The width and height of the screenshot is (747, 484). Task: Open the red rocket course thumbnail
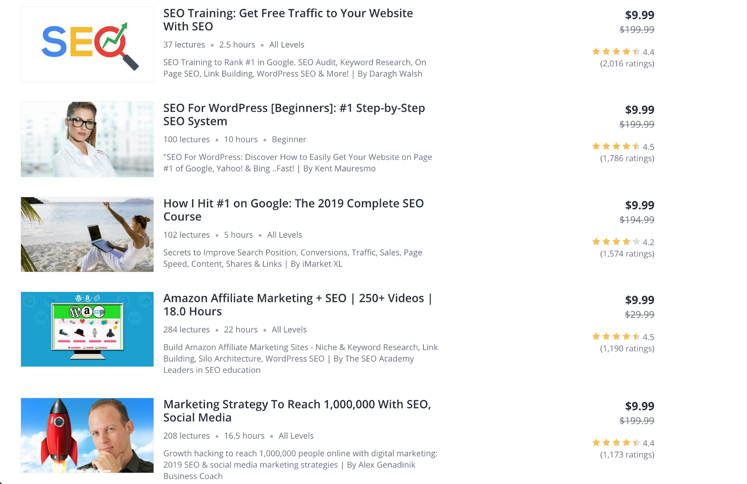pos(87,435)
